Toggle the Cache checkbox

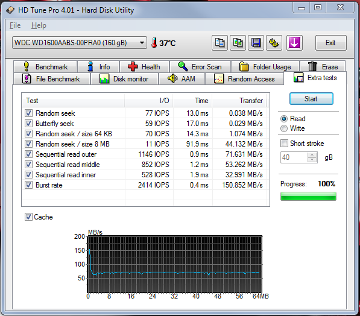click(x=28, y=216)
